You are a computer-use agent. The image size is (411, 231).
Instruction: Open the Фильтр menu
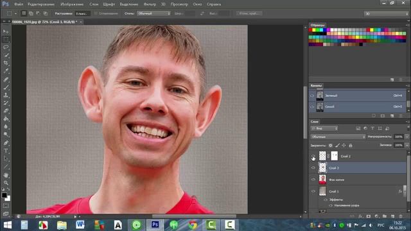coord(150,4)
